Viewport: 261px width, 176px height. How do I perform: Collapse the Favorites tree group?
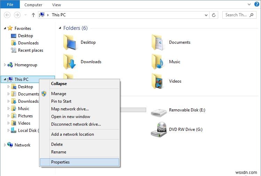click(x=5, y=28)
